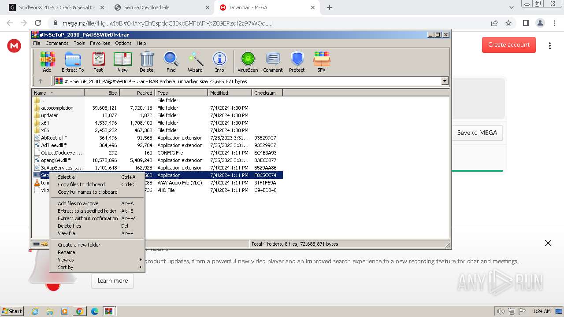The width and height of the screenshot is (564, 317).
Task: Open the archive Info icon
Action: pyautogui.click(x=219, y=62)
